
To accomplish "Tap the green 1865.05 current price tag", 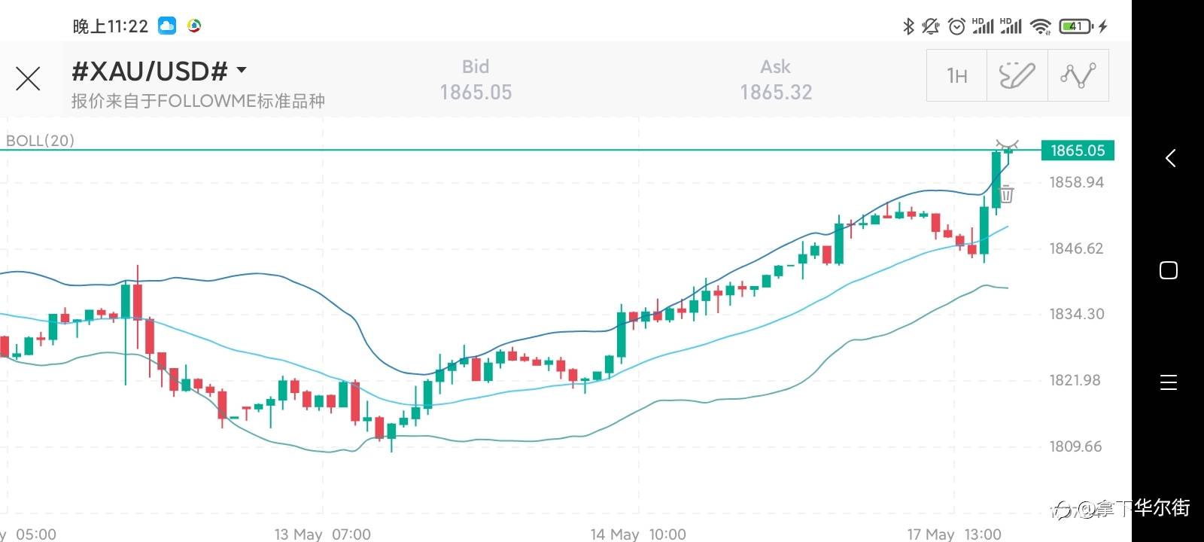I will click(x=1077, y=151).
